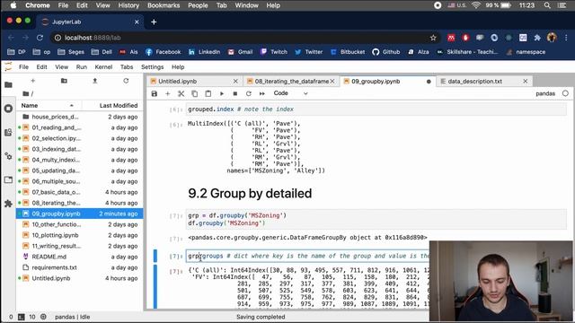Open JupyterLab View menu

click(62, 67)
